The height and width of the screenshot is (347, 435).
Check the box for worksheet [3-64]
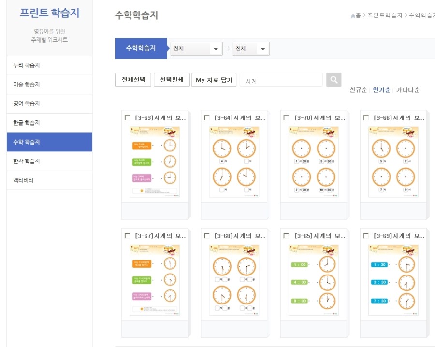click(x=207, y=117)
